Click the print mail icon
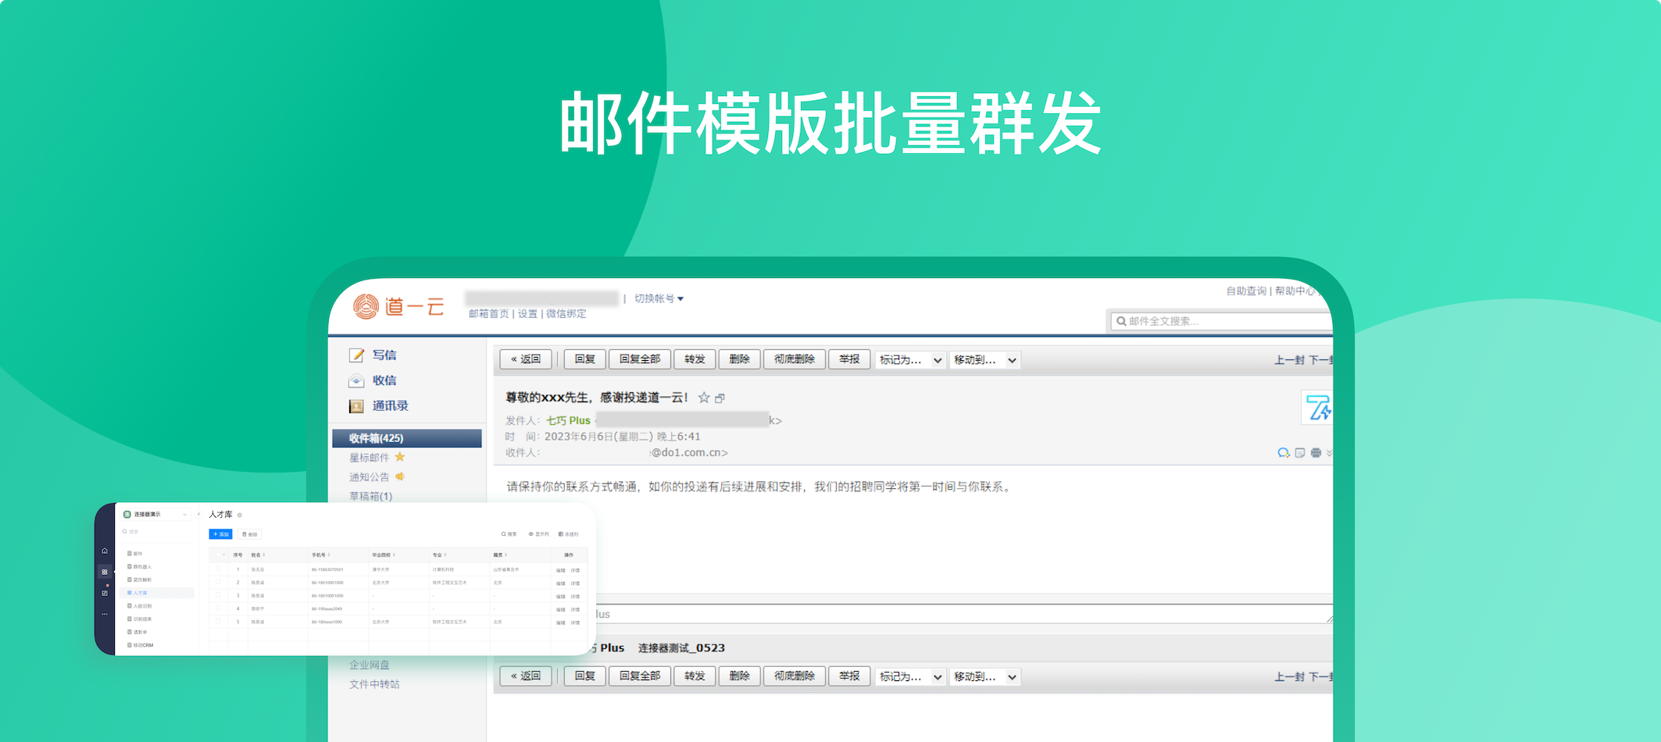Image resolution: width=1661 pixels, height=742 pixels. coord(1316,453)
